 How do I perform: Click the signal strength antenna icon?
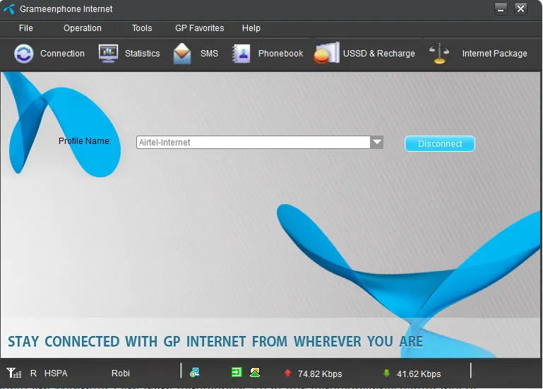coord(14,373)
